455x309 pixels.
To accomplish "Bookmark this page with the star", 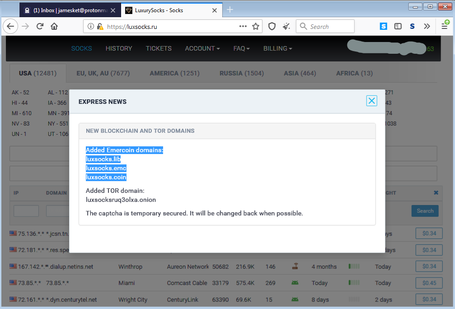I will [256, 26].
